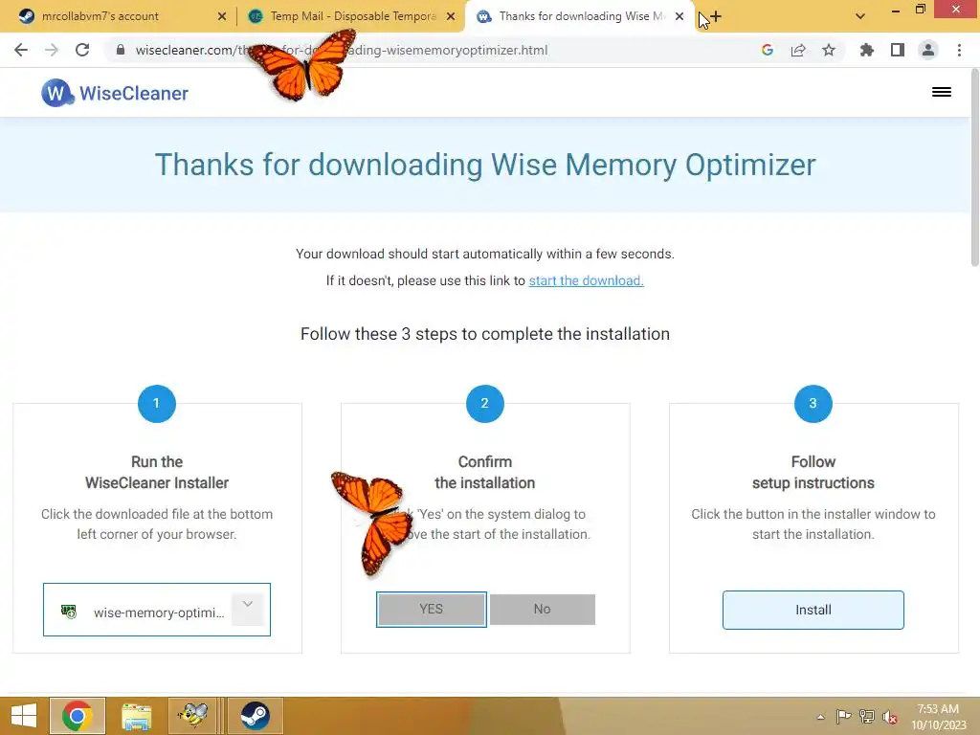Click the step 3 circle badge
980x735 pixels.
(x=813, y=404)
